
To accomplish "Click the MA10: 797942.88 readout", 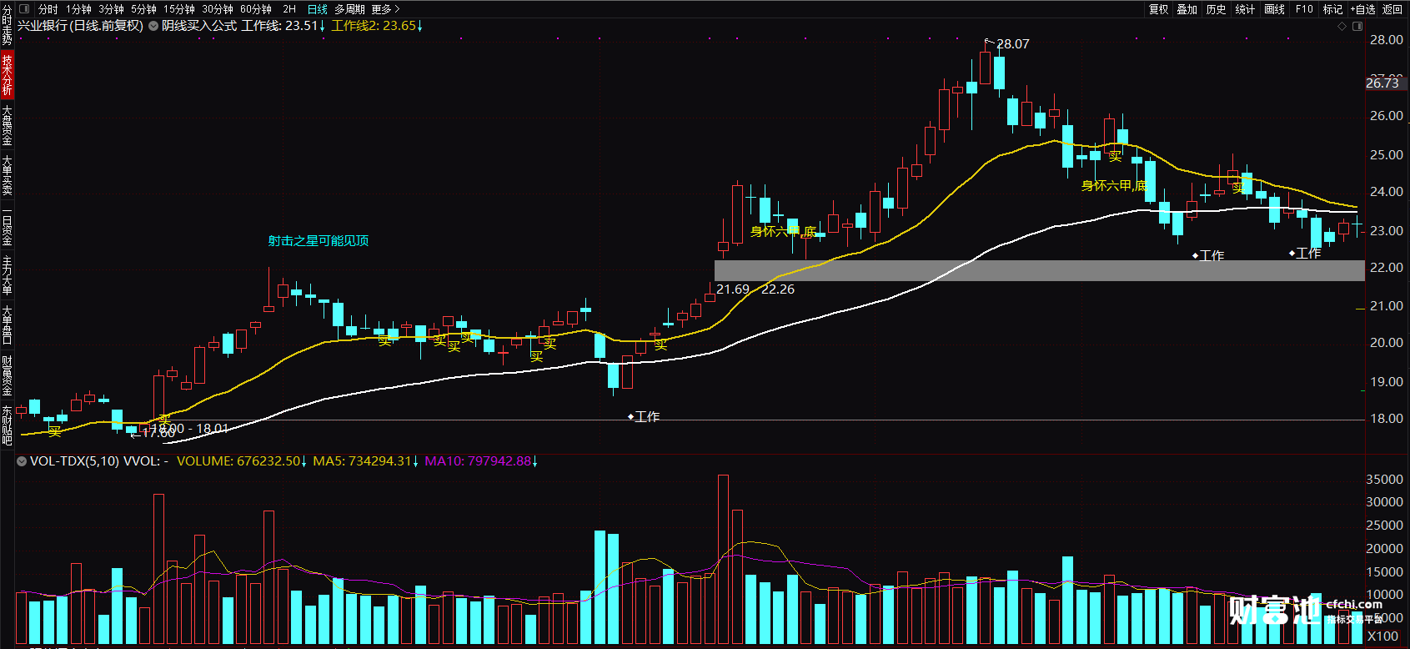I will click(481, 460).
